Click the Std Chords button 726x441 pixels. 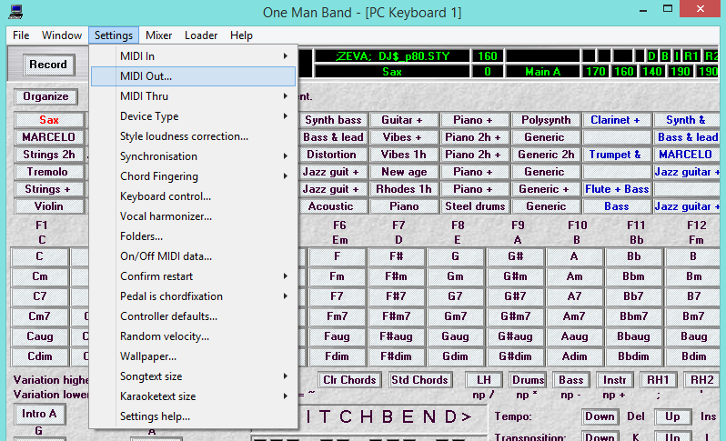(x=419, y=380)
